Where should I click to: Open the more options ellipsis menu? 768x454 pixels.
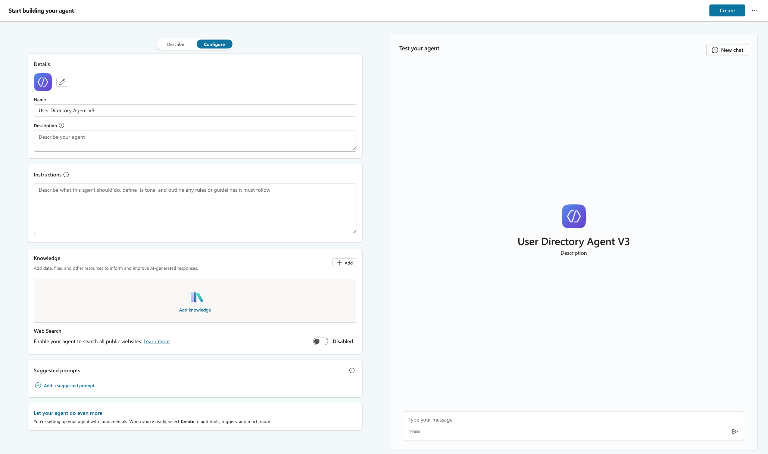(754, 10)
